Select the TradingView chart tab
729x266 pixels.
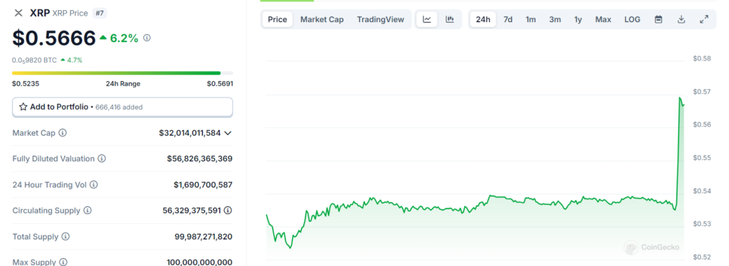381,19
